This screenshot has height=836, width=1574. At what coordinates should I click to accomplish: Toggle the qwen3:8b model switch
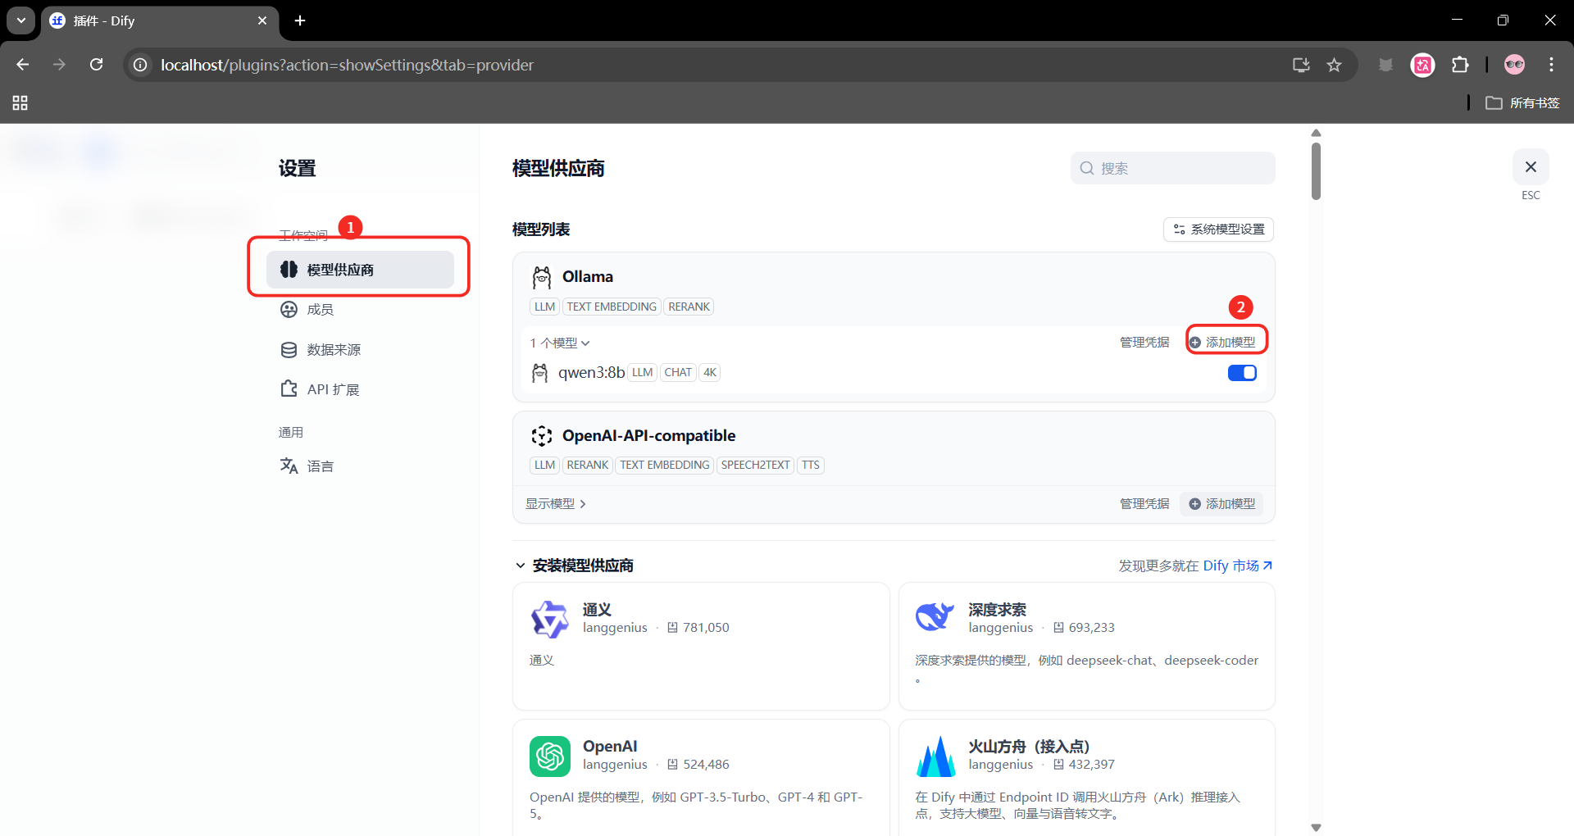(1242, 373)
